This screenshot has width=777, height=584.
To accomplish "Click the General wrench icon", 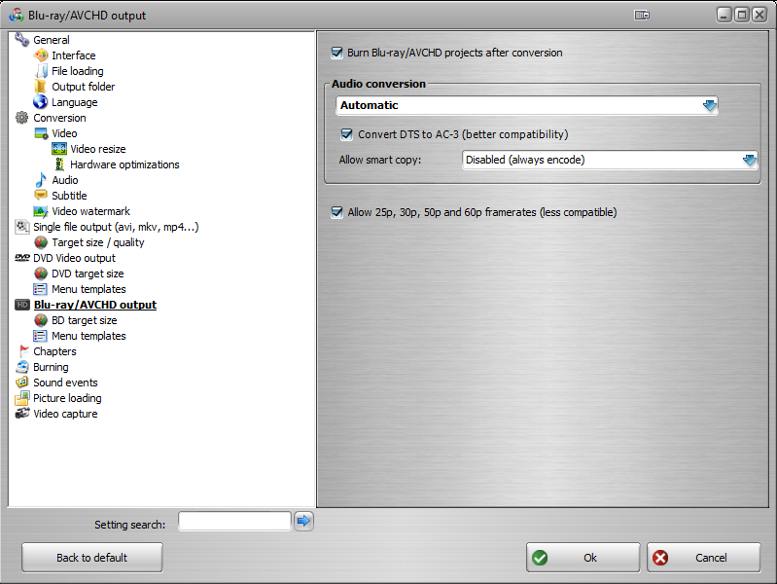I will pyautogui.click(x=21, y=39).
